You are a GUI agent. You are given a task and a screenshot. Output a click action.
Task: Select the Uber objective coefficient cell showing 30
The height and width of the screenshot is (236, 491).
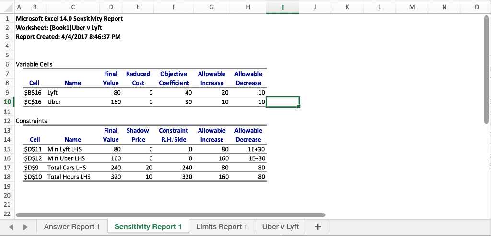coord(175,102)
